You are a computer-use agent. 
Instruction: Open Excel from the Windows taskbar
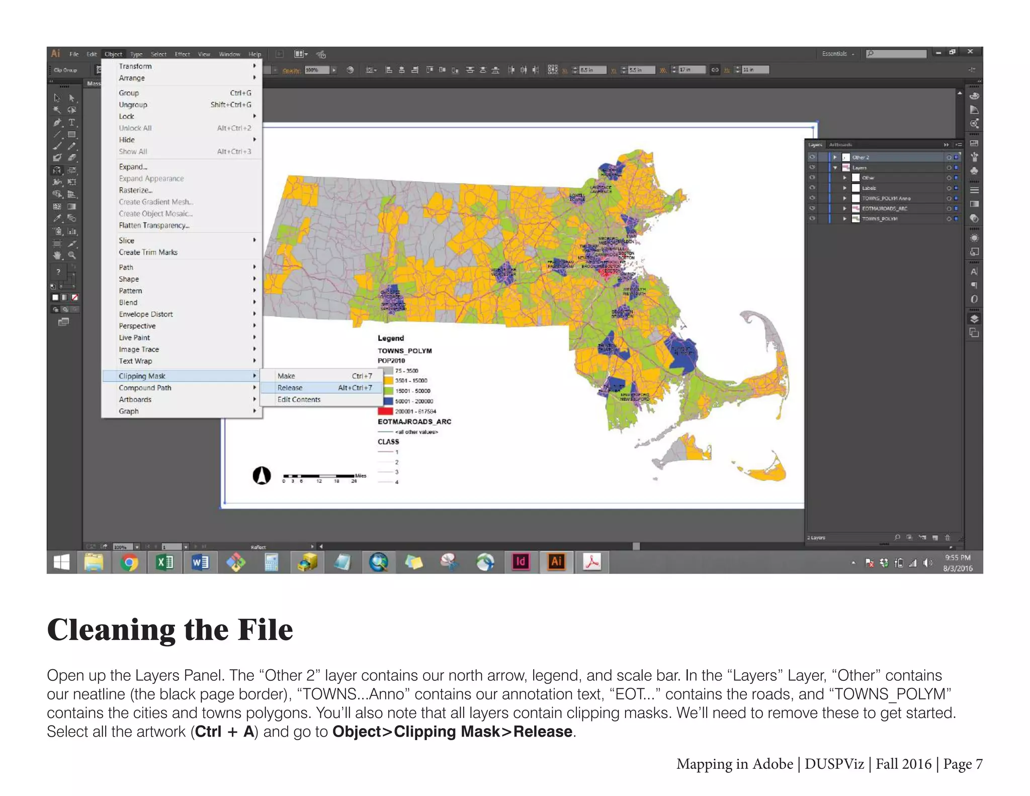164,562
